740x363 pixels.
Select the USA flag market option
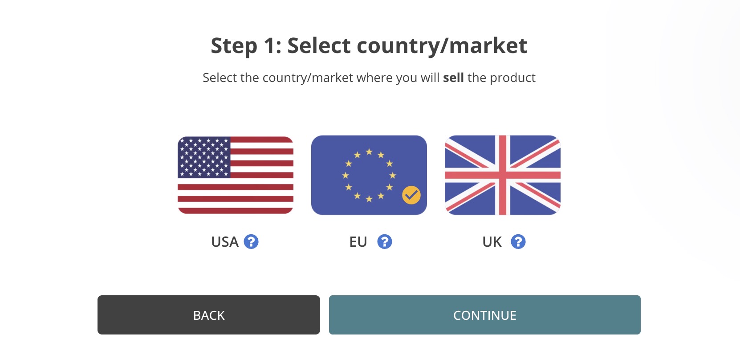tap(236, 175)
